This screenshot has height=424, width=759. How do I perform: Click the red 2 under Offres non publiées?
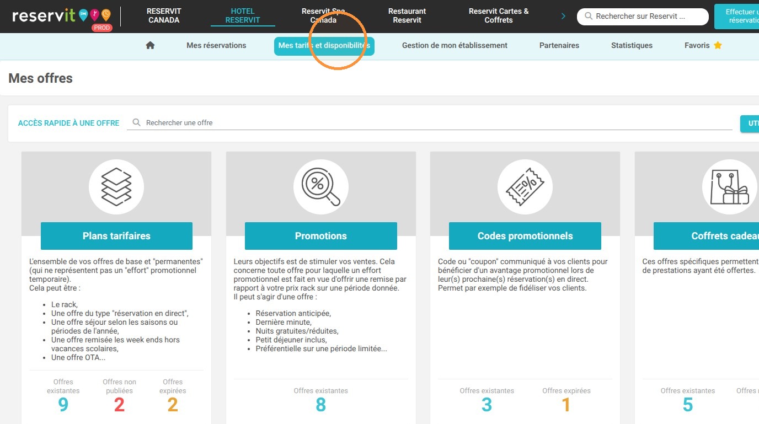(119, 405)
